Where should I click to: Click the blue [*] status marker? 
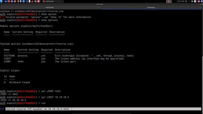[2, 109]
